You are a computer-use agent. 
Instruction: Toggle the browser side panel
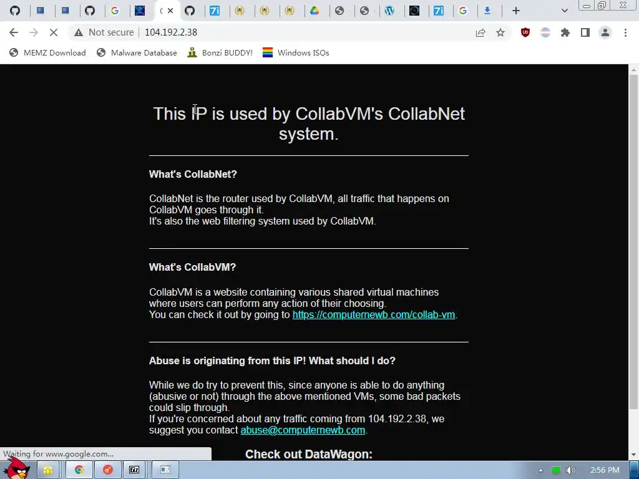click(x=585, y=32)
